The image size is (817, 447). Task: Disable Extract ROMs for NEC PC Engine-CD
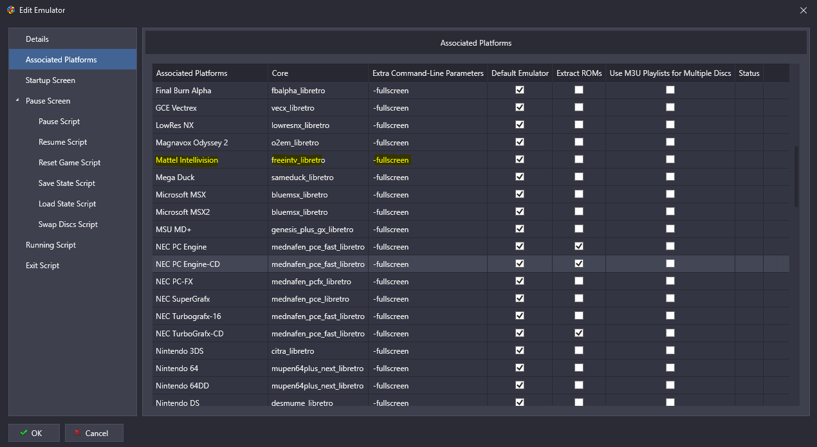(579, 264)
